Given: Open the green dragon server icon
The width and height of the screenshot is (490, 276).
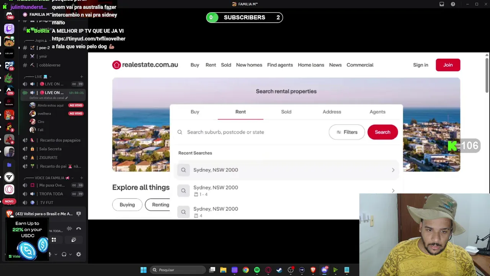Looking at the screenshot, I should (x=9, y=79).
